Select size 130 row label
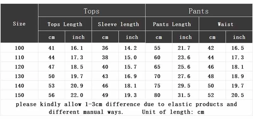This screenshot has width=253, height=119. click(19, 76)
